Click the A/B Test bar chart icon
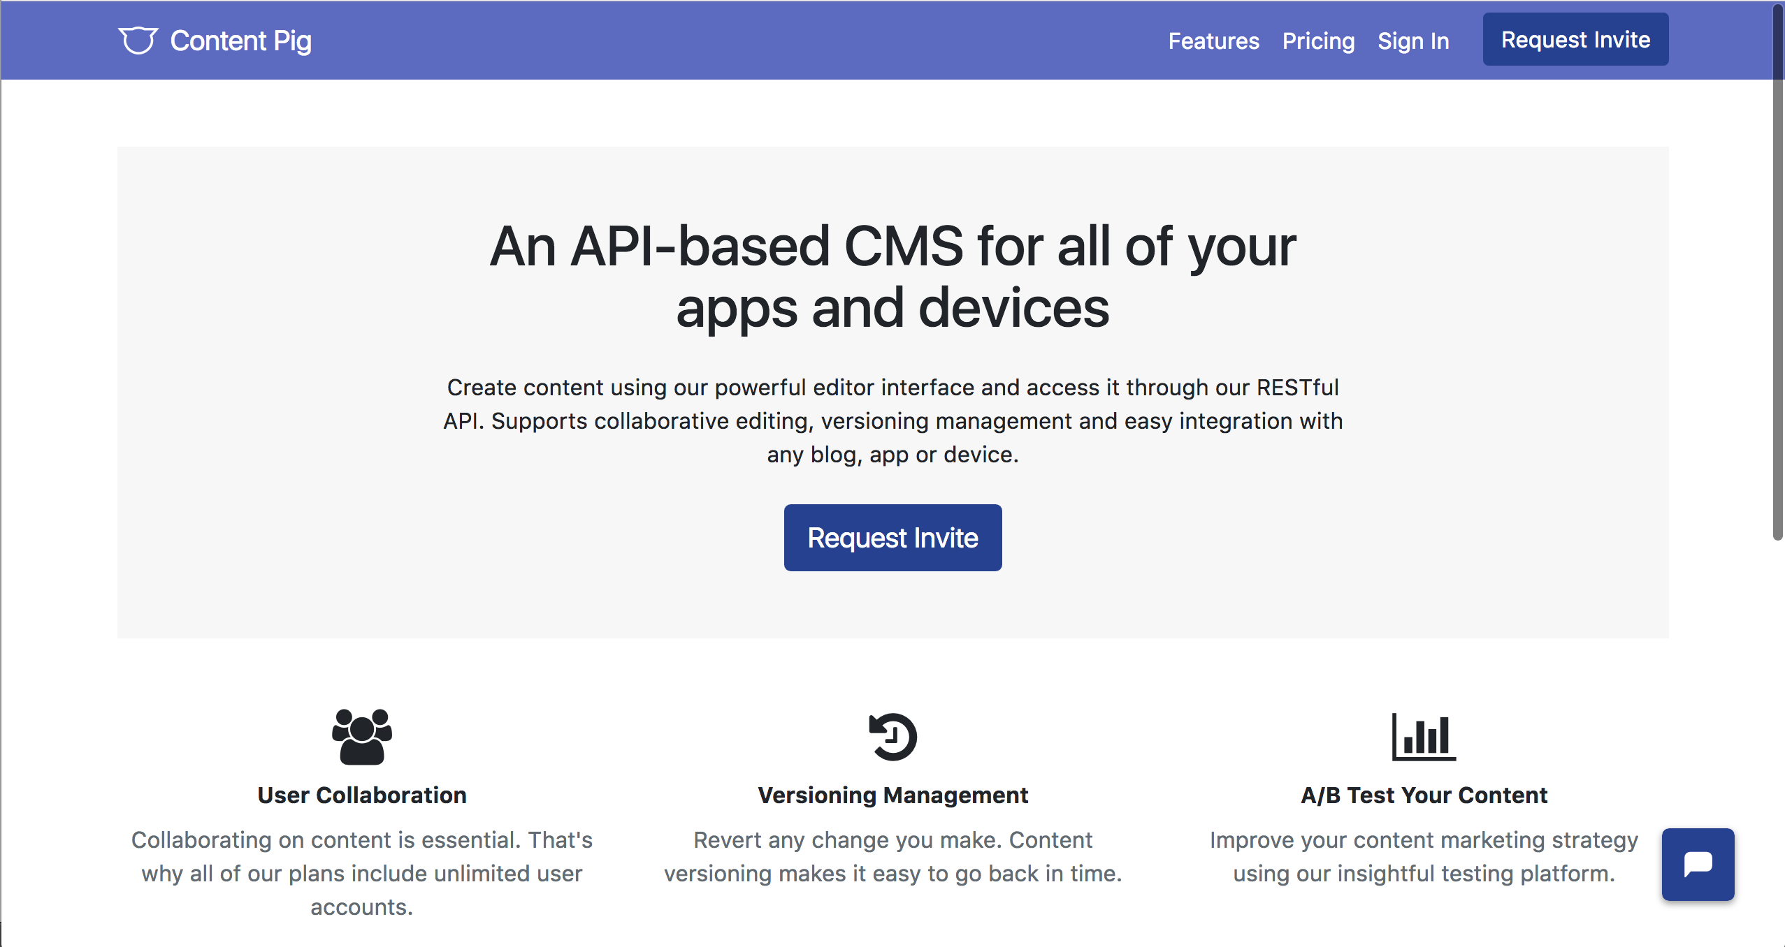Viewport: 1785px width, 947px height. coord(1424,736)
